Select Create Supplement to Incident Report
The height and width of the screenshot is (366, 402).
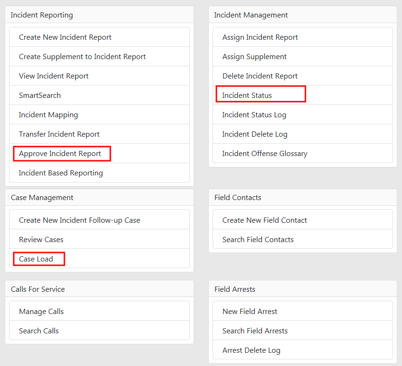pos(82,57)
